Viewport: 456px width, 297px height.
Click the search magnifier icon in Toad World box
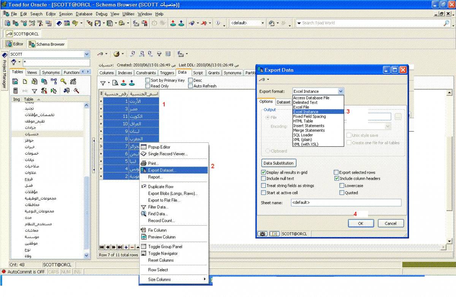pos(446,23)
